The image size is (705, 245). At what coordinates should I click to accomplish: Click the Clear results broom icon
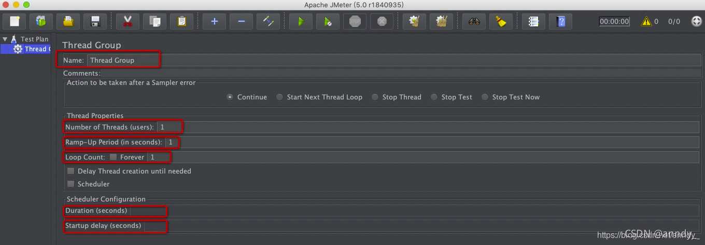click(x=414, y=22)
